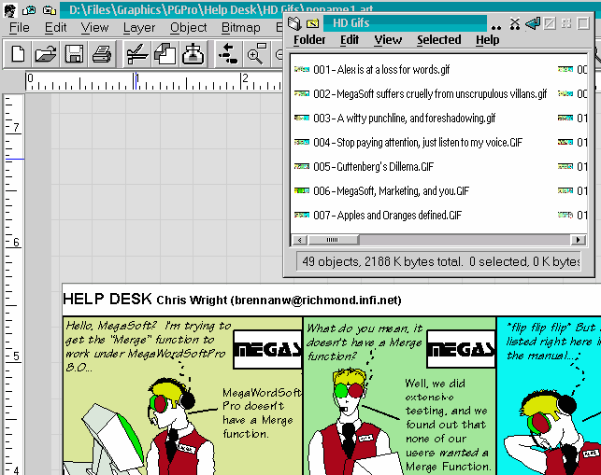601x475 pixels.
Task: Open the HD Gifs folder system icon
Action: pos(294,23)
